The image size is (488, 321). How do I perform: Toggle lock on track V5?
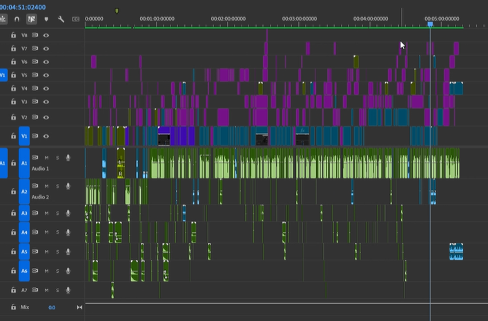point(13,75)
